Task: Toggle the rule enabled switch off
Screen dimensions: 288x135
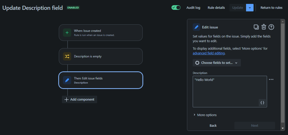Action: 176,7
